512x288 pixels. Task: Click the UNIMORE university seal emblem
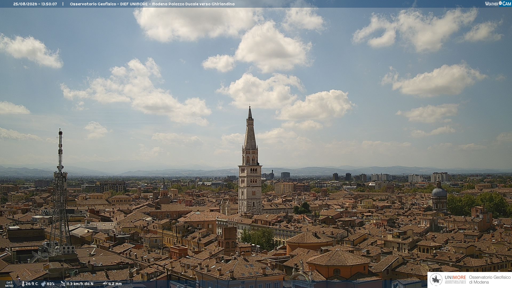(436, 280)
